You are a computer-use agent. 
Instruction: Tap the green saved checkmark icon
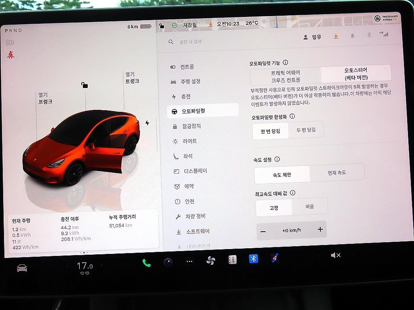[x=175, y=25]
